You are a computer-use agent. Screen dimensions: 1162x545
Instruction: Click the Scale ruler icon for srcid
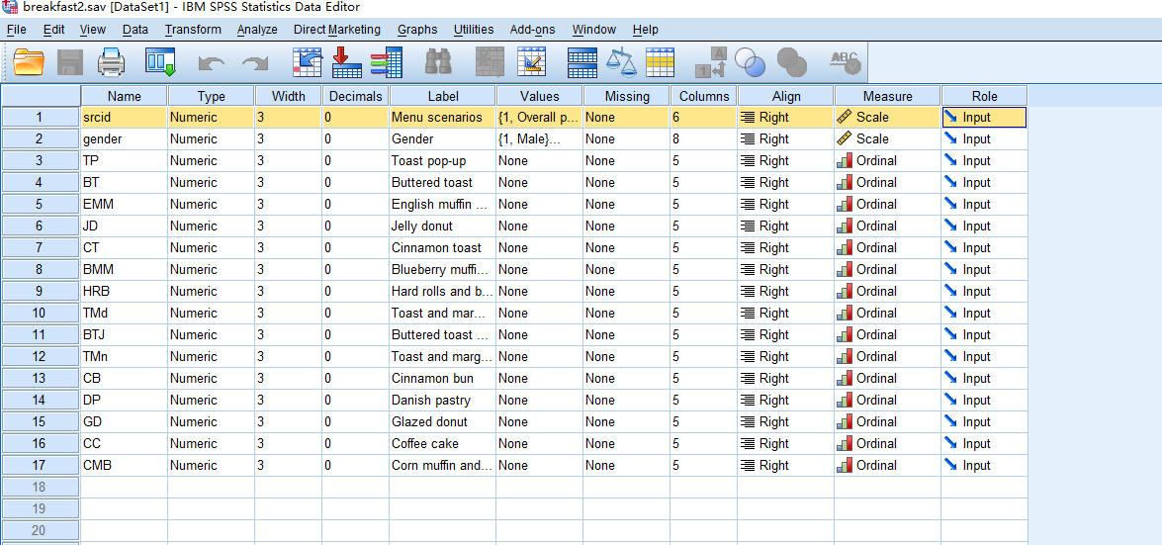(845, 117)
